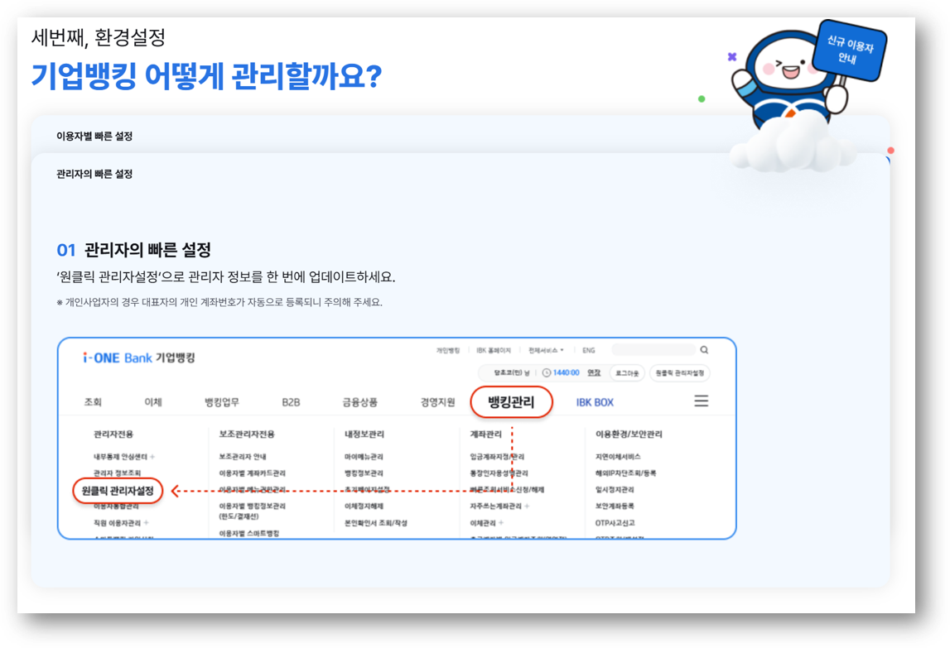Click the 내정보관리 column heading
This screenshot has height=648, width=950.
pyautogui.click(x=364, y=434)
